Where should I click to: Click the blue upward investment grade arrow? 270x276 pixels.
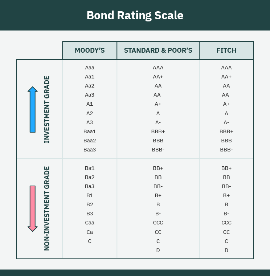(33, 109)
